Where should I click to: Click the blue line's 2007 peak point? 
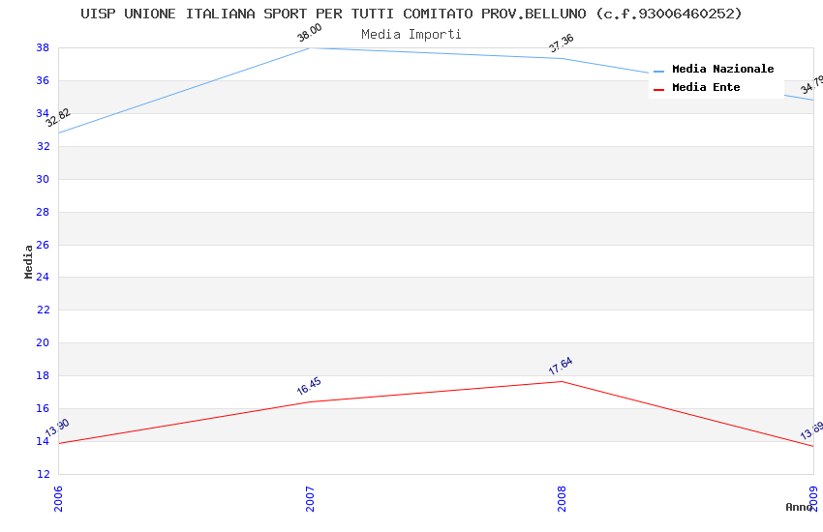coord(310,48)
